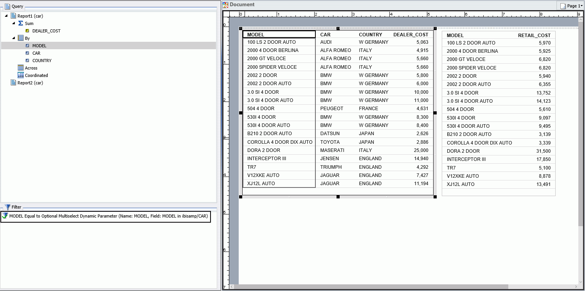Collapse the By branch in the query tree
This screenshot has width=585, height=291.
tap(13, 38)
